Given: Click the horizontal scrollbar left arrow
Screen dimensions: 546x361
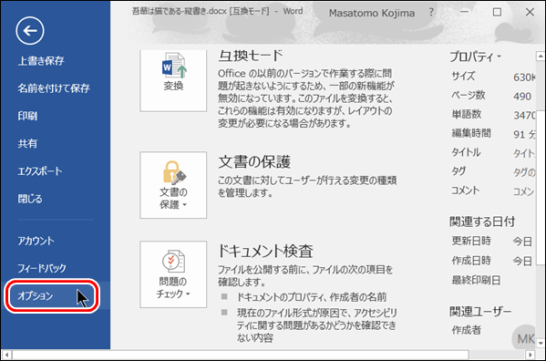Looking at the screenshot, I should 6,356.
